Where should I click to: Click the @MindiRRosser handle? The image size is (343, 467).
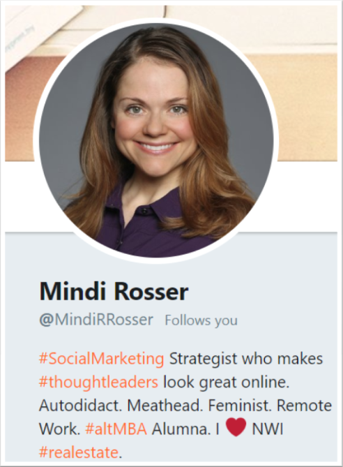click(96, 320)
